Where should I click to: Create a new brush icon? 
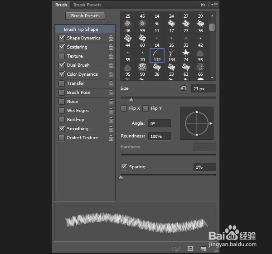(203, 249)
